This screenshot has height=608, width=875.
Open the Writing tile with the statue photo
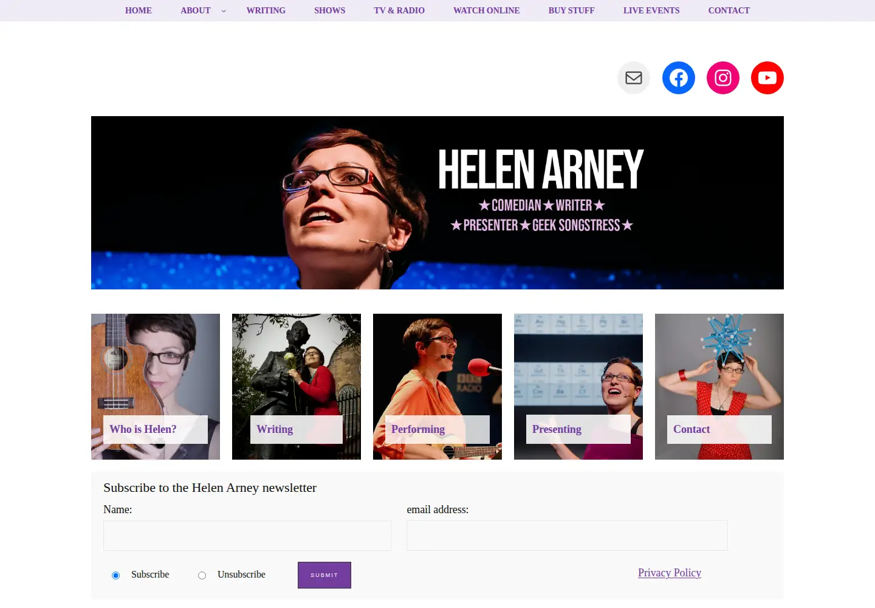(x=297, y=387)
